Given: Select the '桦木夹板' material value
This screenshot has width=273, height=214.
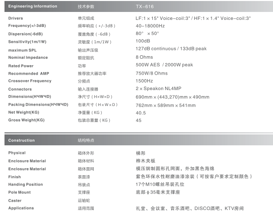Looking at the screenshot, I should coord(146,161).
